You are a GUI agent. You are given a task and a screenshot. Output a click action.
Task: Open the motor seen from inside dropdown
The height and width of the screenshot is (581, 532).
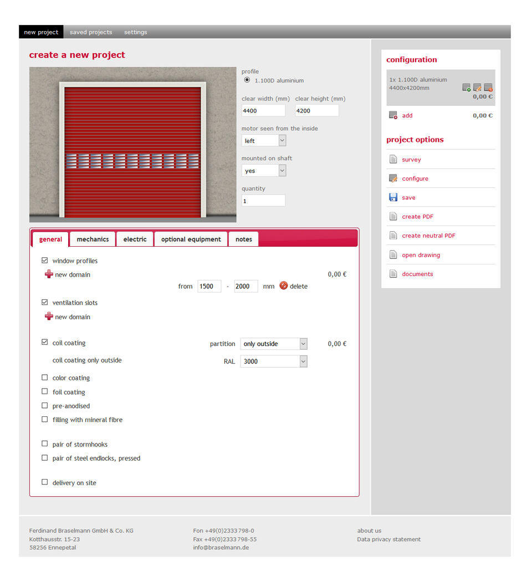tap(264, 141)
